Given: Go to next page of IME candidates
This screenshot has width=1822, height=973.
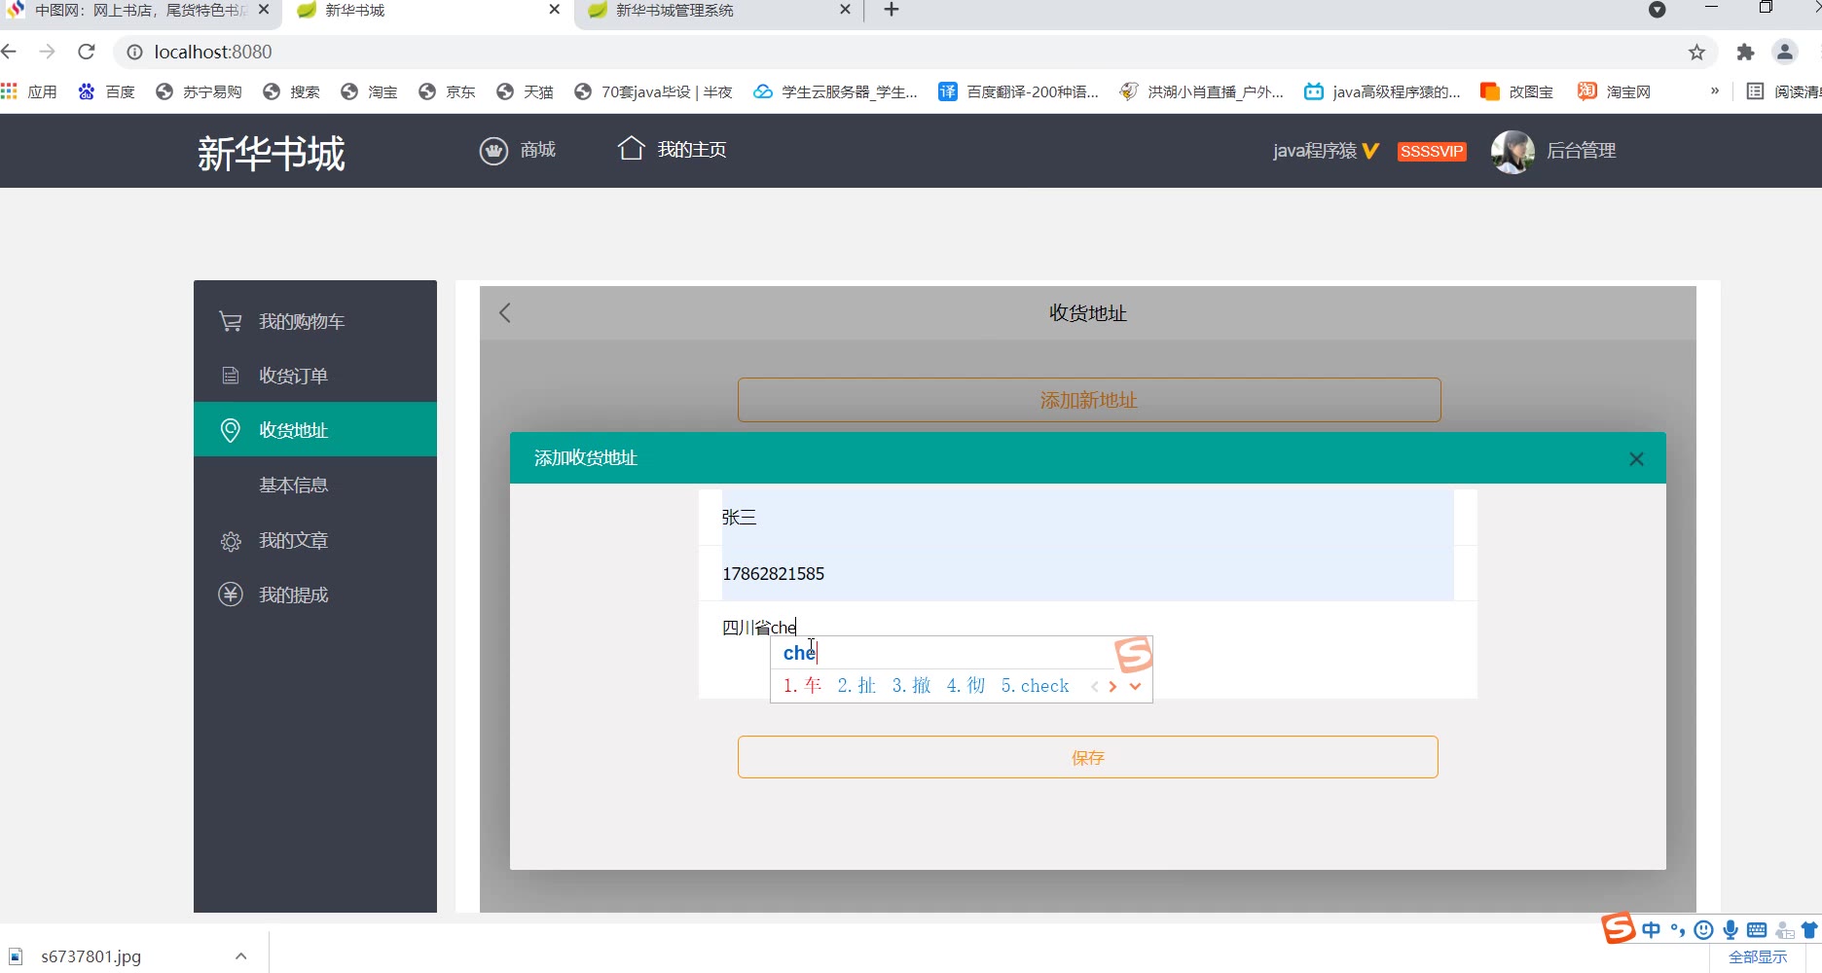Looking at the screenshot, I should 1112,686.
